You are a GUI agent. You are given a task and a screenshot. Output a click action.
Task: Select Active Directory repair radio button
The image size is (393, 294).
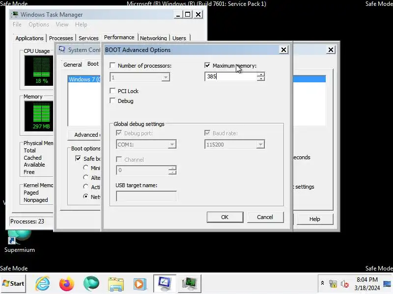click(85, 187)
